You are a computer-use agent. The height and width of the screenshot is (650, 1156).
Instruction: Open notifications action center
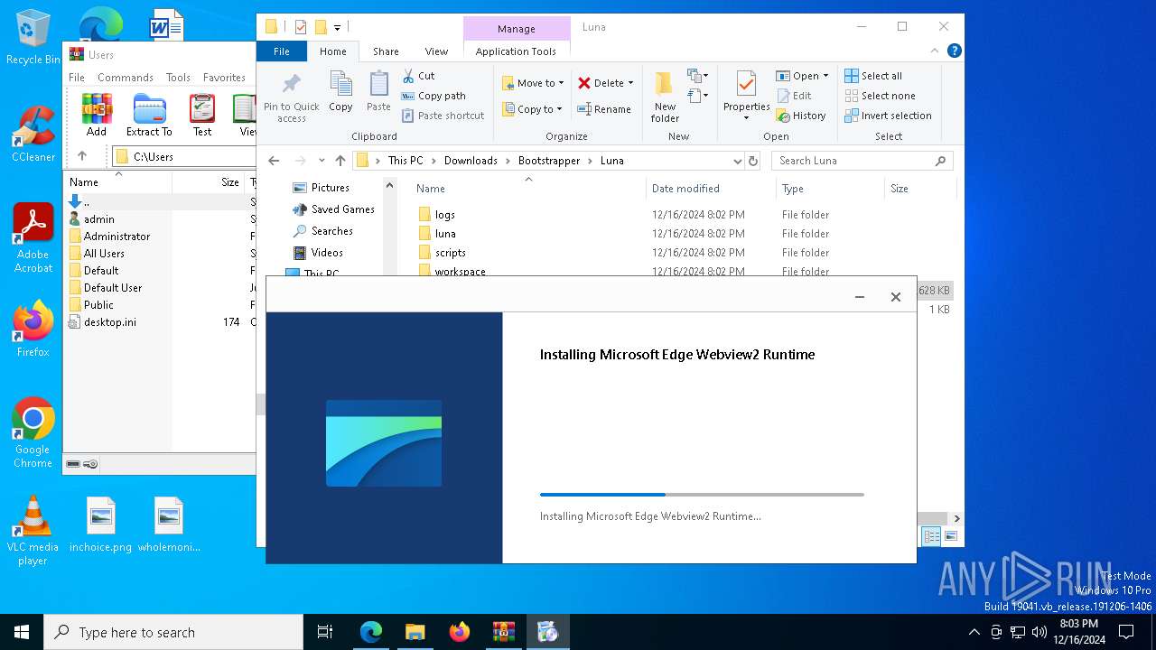click(1126, 632)
